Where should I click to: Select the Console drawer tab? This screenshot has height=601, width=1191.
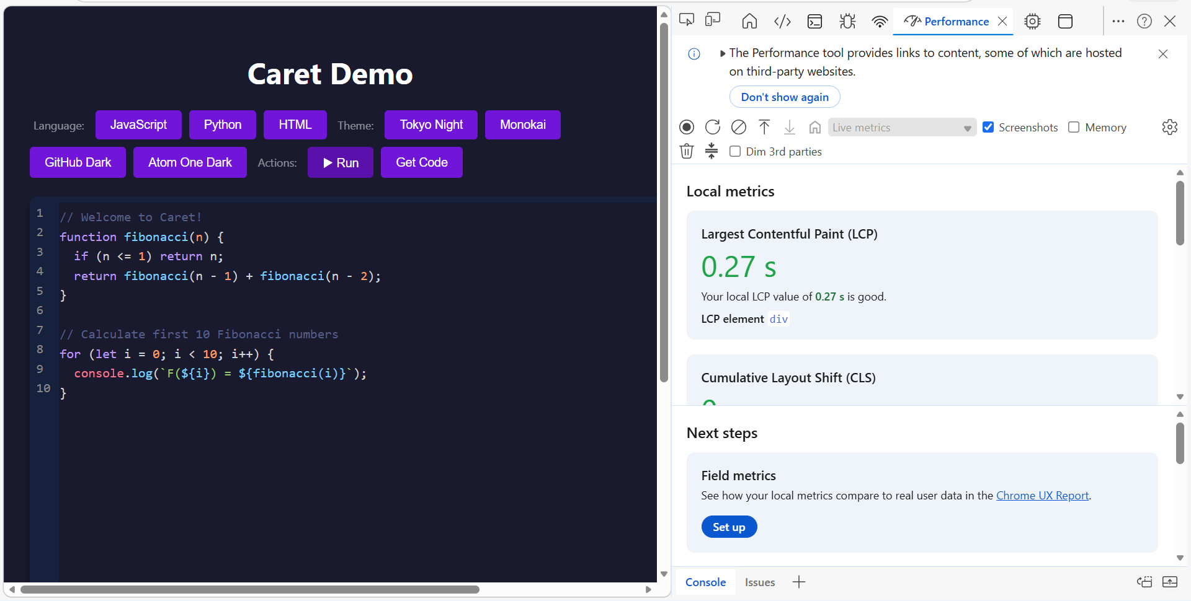point(705,582)
